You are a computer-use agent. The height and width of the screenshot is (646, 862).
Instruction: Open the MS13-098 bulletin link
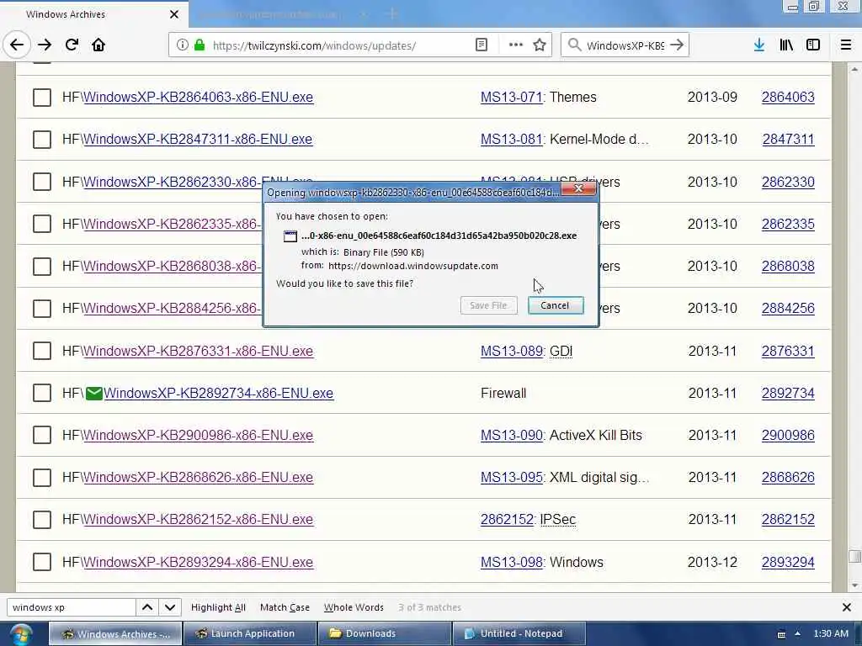coord(511,563)
